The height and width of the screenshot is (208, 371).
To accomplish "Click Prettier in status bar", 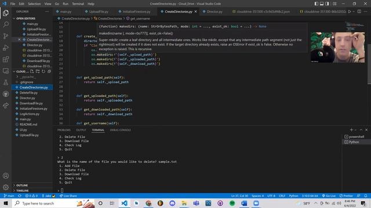I will coord(346,196).
